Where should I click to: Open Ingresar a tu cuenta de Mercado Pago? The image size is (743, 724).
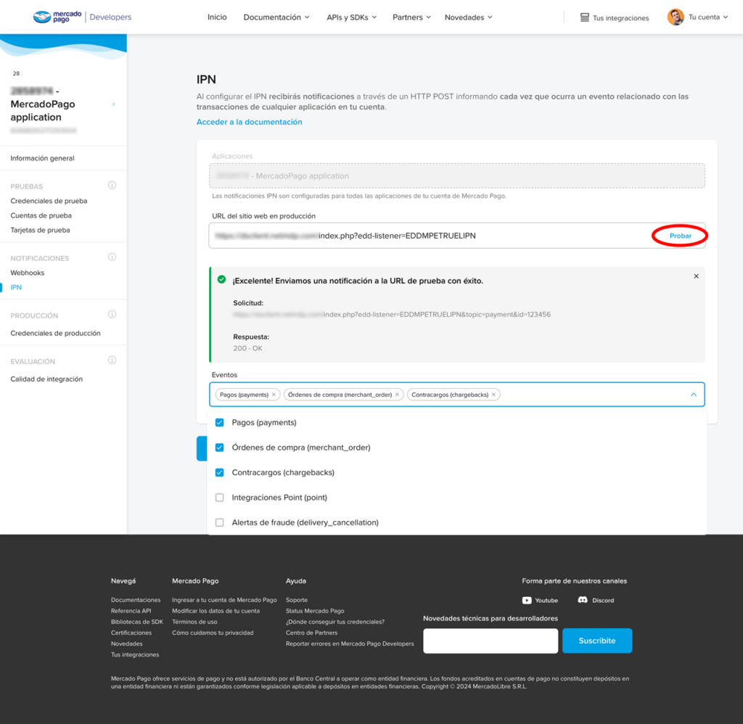tap(224, 601)
